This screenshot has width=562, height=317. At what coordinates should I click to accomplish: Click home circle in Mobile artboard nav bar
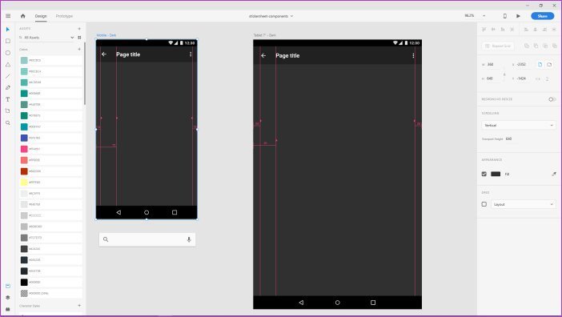tap(147, 212)
